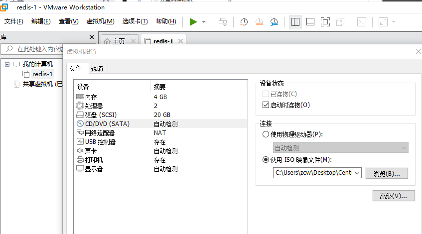Viewport: 422px width, 234px height.
Task: Uncheck the 启动时连接(O) checkbox
Action: tap(266, 105)
